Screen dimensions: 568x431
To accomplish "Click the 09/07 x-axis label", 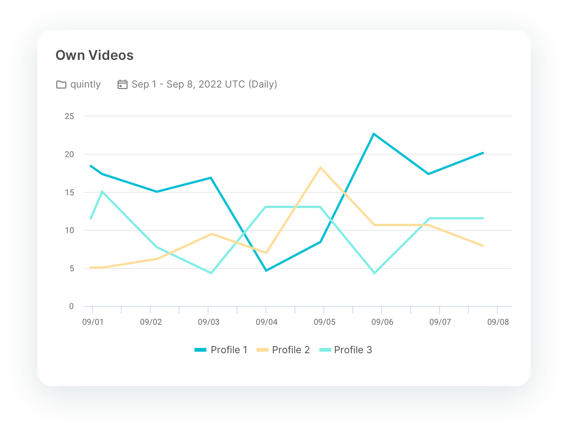I will [x=440, y=322].
